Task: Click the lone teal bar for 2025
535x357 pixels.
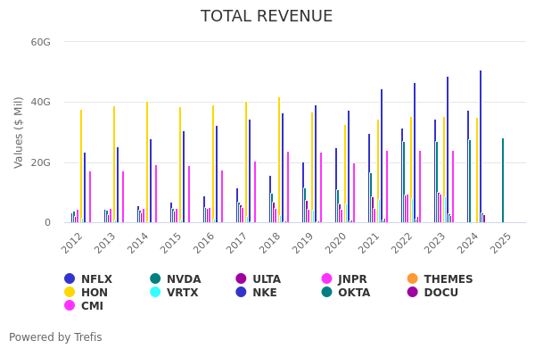Action: 503,180
